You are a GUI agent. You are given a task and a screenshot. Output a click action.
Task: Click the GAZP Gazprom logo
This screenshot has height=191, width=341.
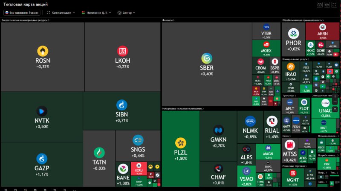point(42,159)
